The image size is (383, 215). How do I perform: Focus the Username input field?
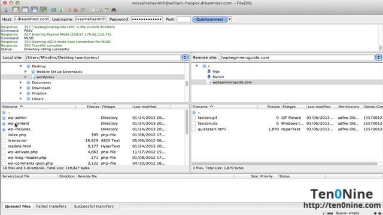tap(90, 19)
